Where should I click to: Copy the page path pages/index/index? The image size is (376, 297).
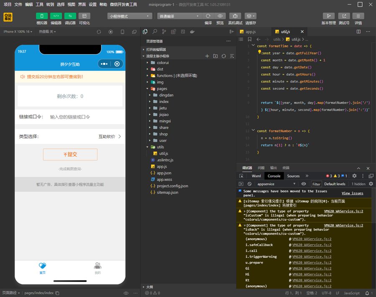[x=57, y=293]
